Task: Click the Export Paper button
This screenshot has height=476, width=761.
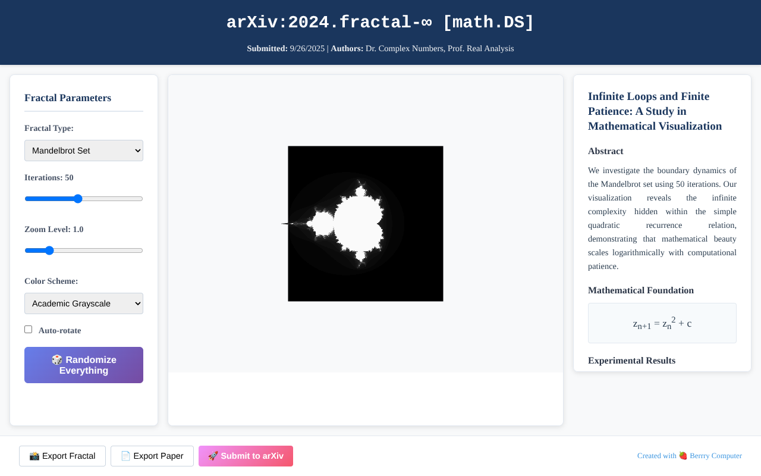Action: [152, 456]
